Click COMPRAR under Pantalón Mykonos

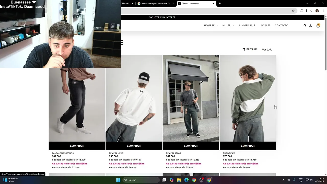tap(77, 146)
